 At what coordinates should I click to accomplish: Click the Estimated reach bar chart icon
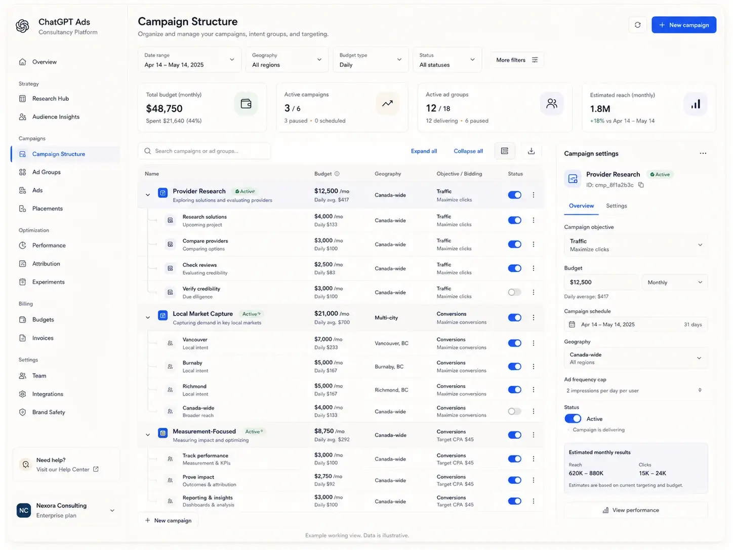pos(696,104)
